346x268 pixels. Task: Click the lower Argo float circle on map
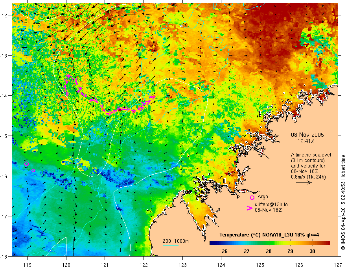point(33,170)
